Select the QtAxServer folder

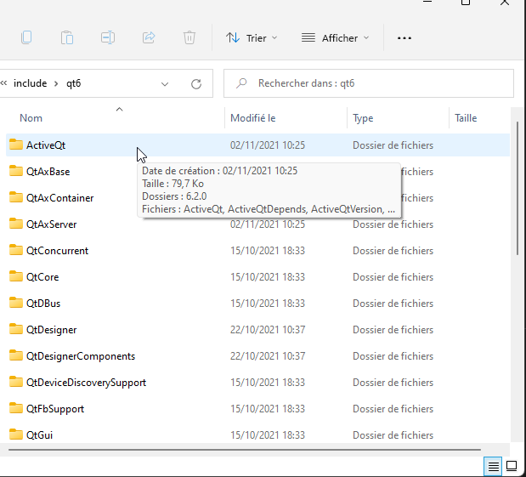click(51, 224)
